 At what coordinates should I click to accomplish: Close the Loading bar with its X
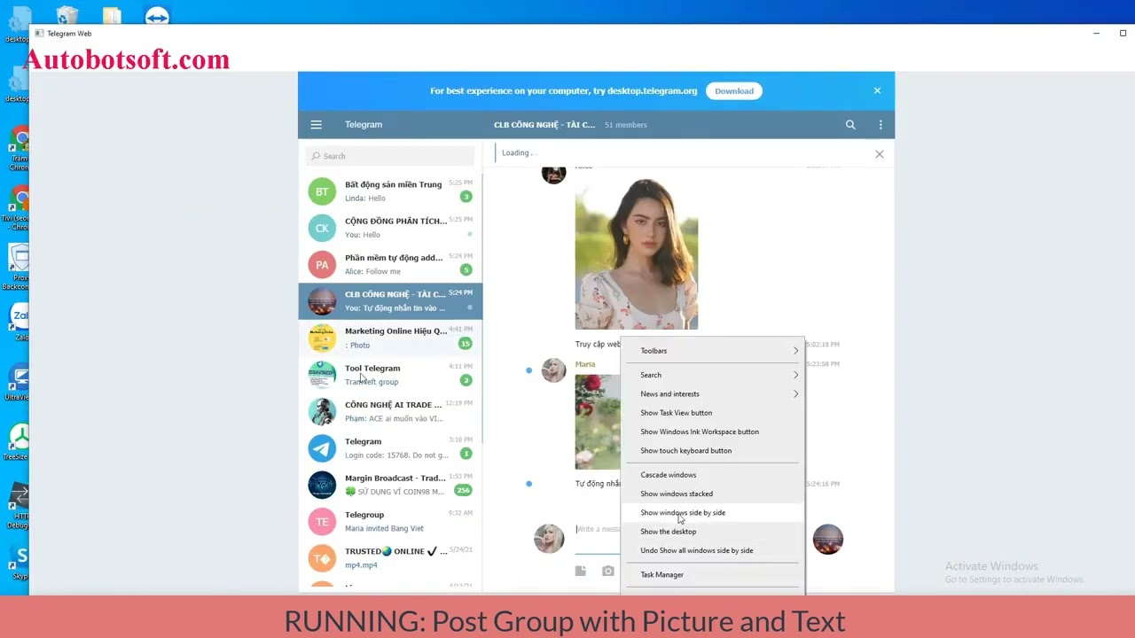pyautogui.click(x=880, y=154)
